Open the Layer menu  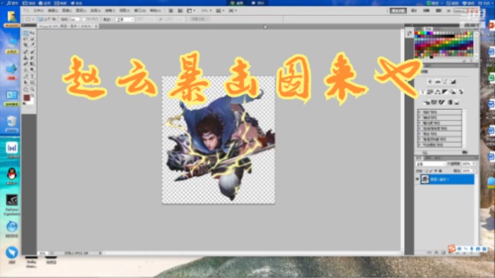(81, 11)
